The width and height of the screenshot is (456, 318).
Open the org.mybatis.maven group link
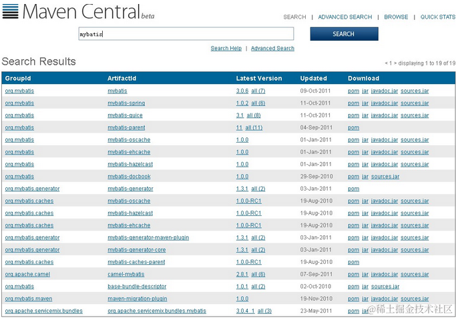[x=29, y=299]
